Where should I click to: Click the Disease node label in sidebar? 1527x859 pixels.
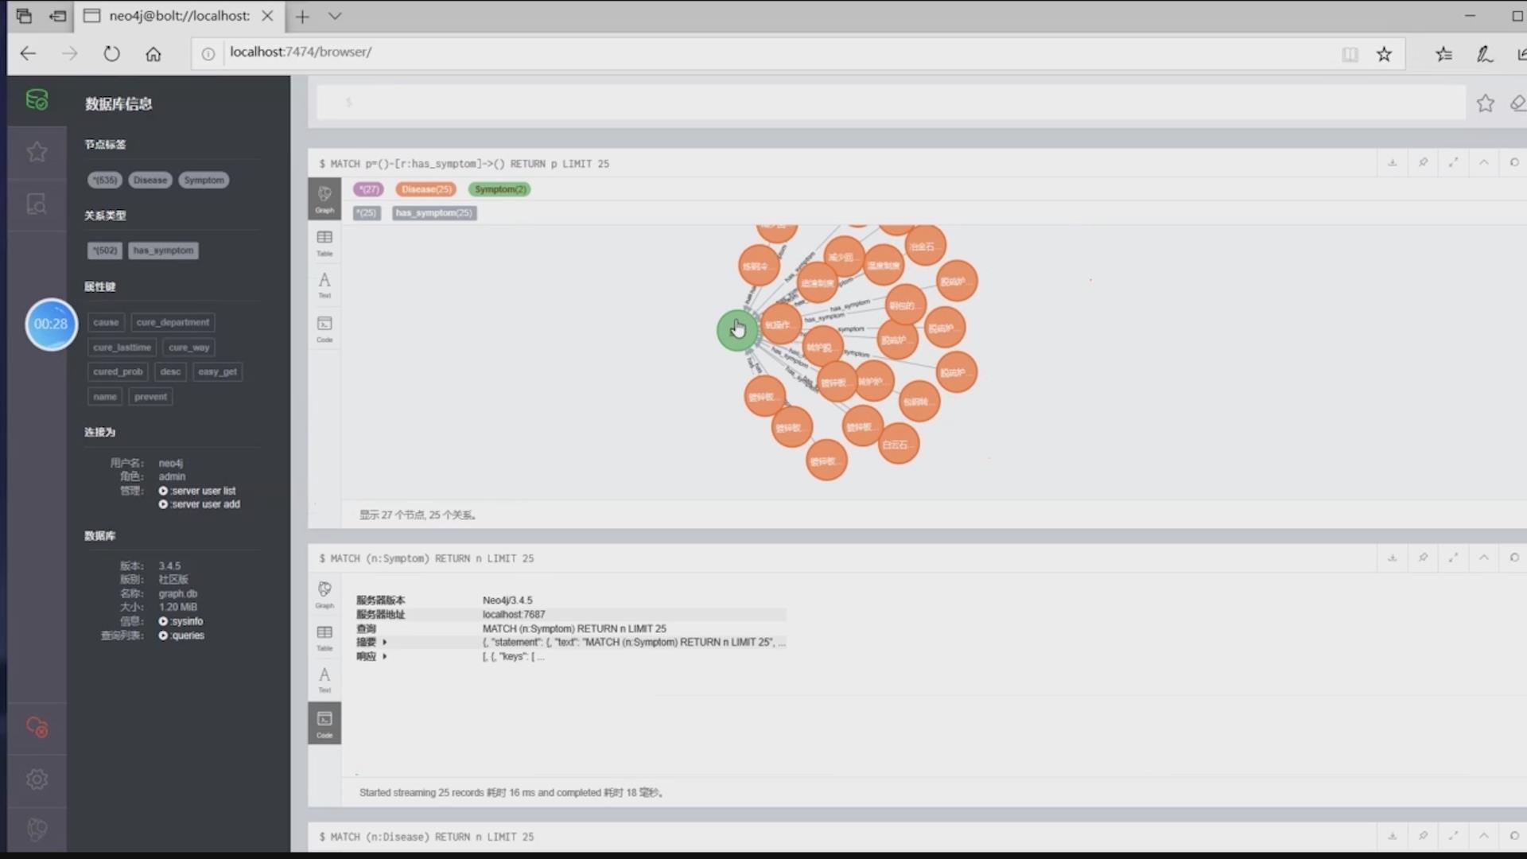pyautogui.click(x=150, y=181)
